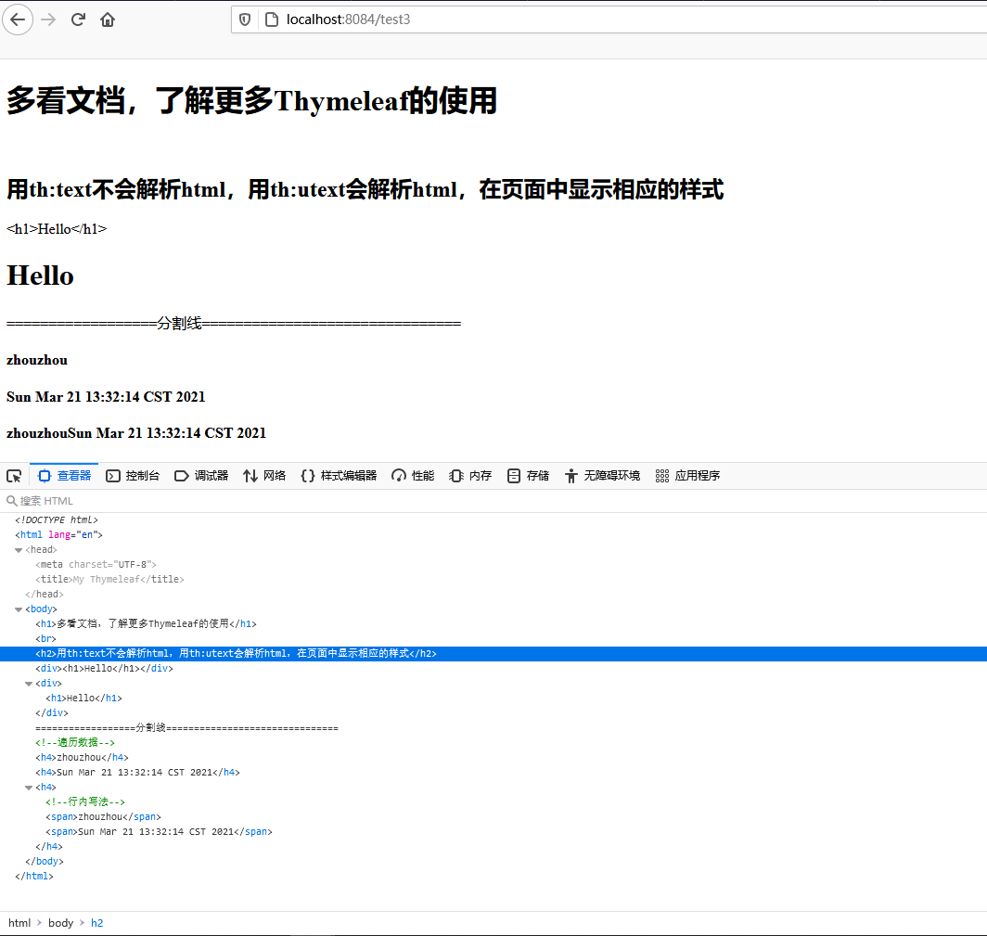Viewport: 987px width, 936px height.
Task: Select the html lang="en" node
Action: click(x=58, y=535)
